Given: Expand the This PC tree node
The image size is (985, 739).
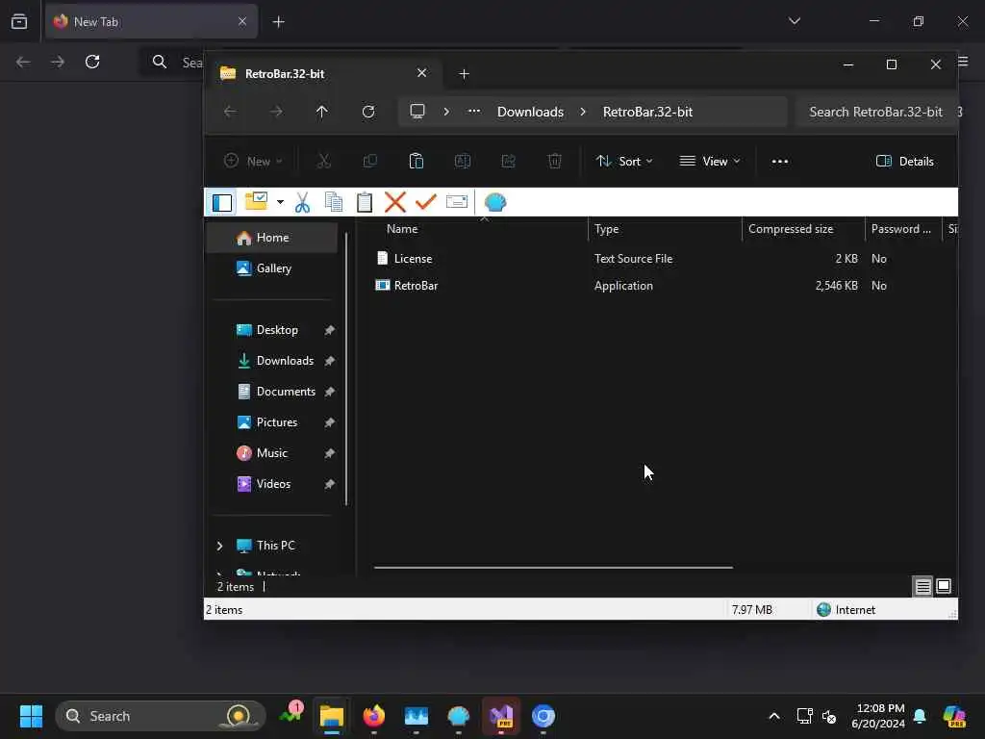Looking at the screenshot, I should [220, 547].
